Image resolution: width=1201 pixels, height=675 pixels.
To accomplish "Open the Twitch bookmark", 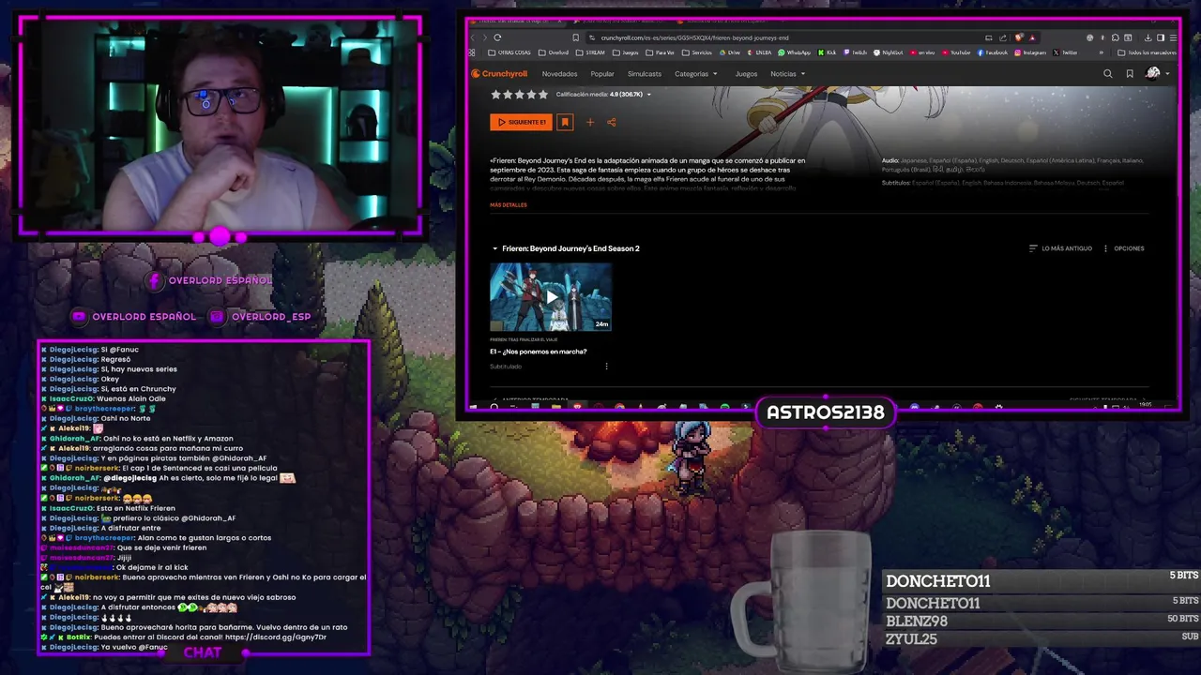I will (x=855, y=52).
